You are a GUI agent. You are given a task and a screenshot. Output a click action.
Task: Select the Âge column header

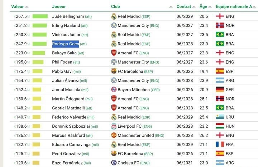click(x=203, y=7)
